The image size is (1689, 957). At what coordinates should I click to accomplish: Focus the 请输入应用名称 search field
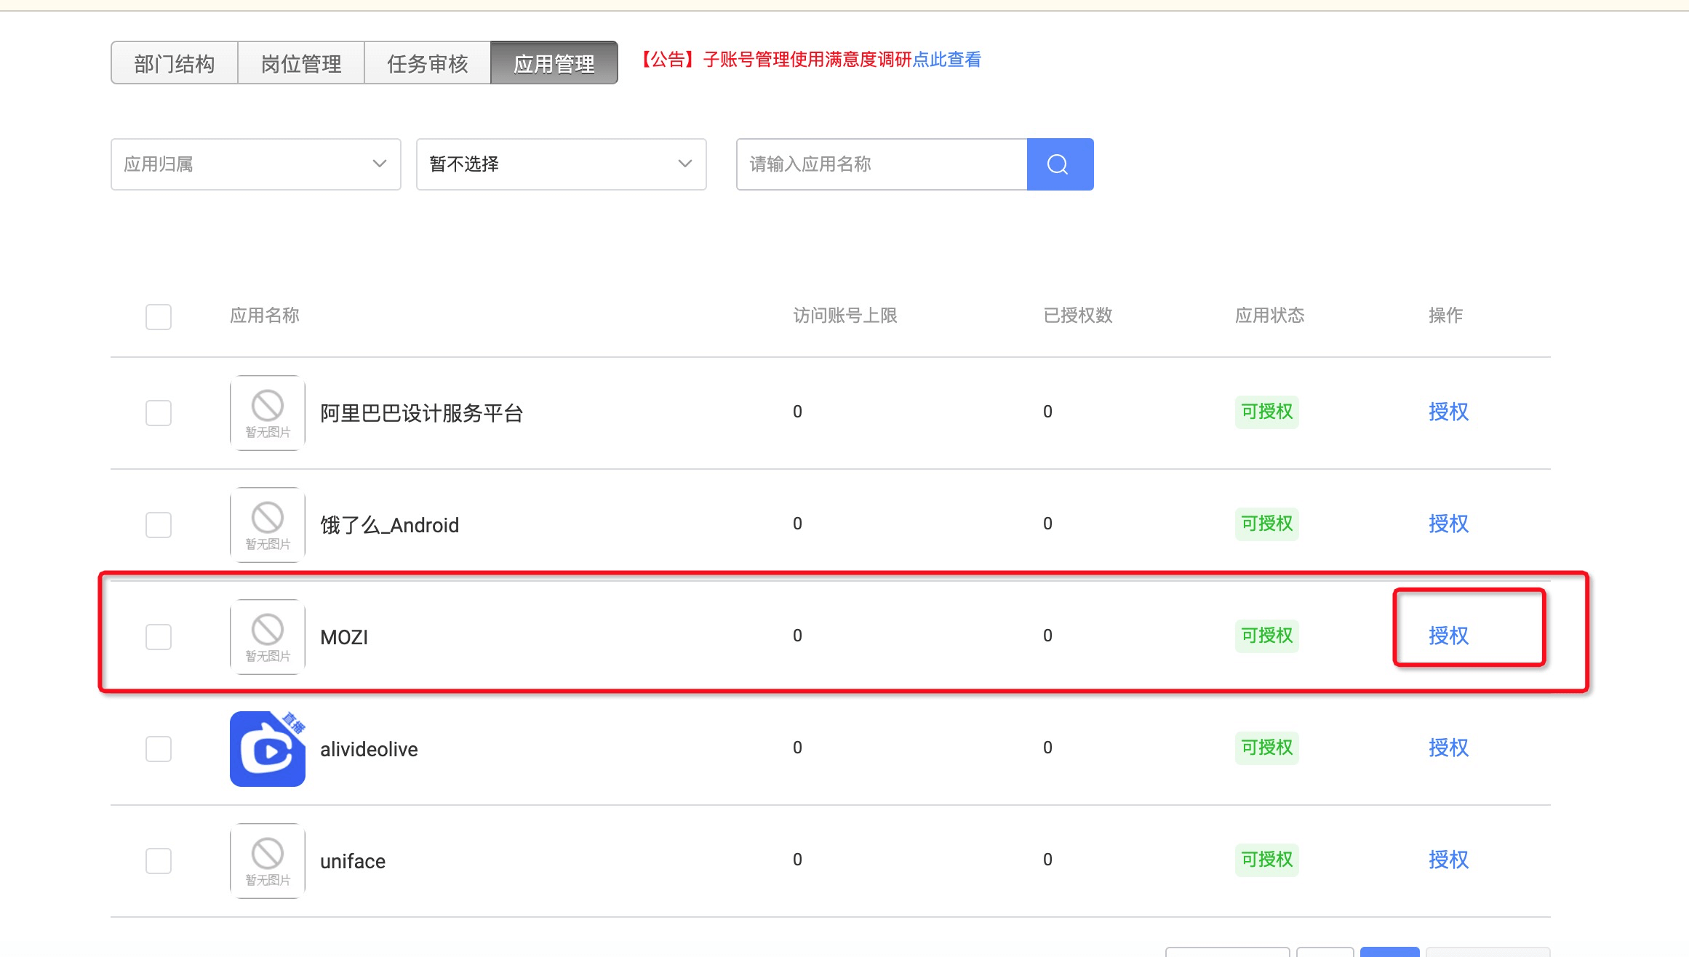point(882,164)
